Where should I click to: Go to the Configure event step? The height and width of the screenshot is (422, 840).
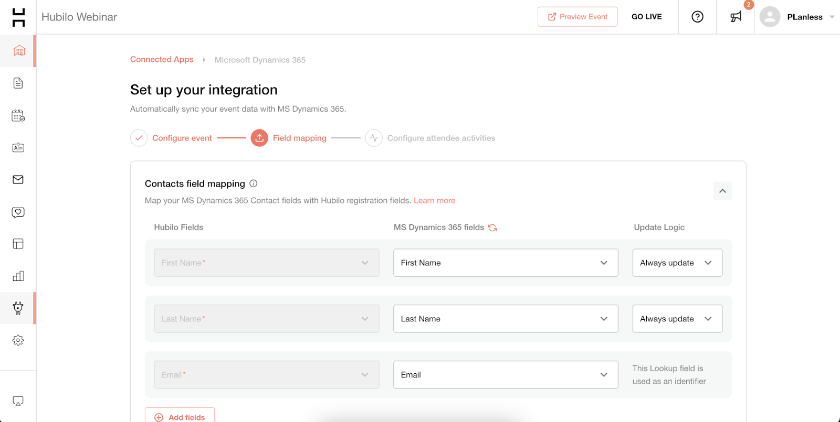[x=182, y=138]
